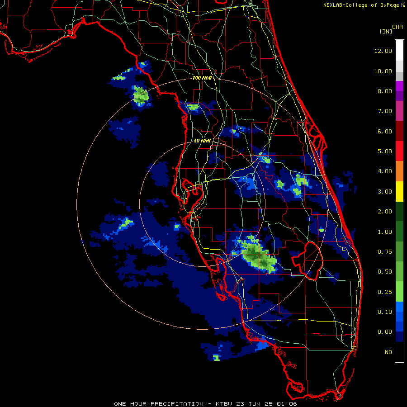Image resolution: width=407 pixels, height=407 pixels.
Task: Click the 1.00 legend value
Action: point(385,232)
